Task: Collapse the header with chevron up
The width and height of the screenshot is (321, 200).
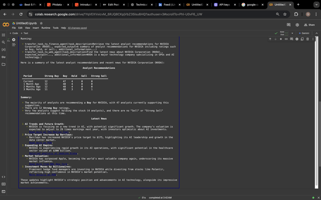Action: point(317,33)
